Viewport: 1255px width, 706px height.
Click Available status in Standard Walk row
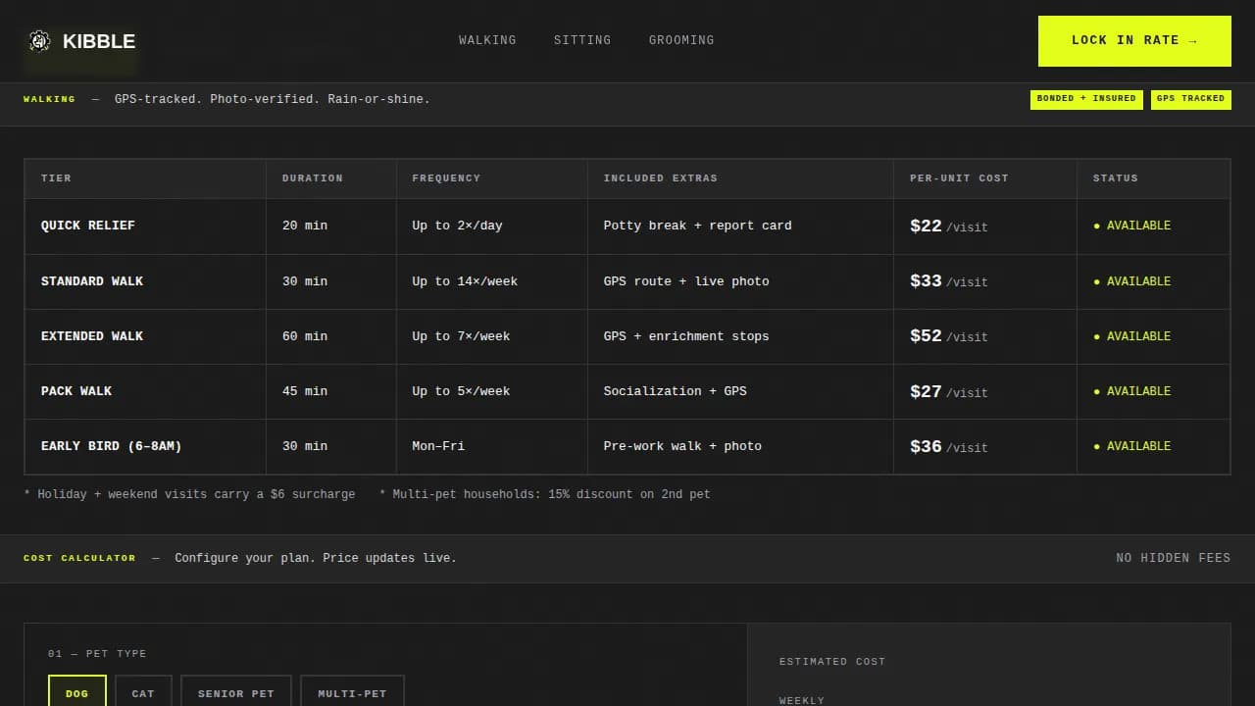pos(1132,281)
